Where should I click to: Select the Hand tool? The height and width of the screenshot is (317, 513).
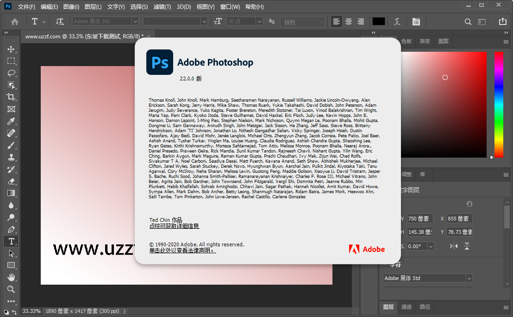click(x=11, y=278)
